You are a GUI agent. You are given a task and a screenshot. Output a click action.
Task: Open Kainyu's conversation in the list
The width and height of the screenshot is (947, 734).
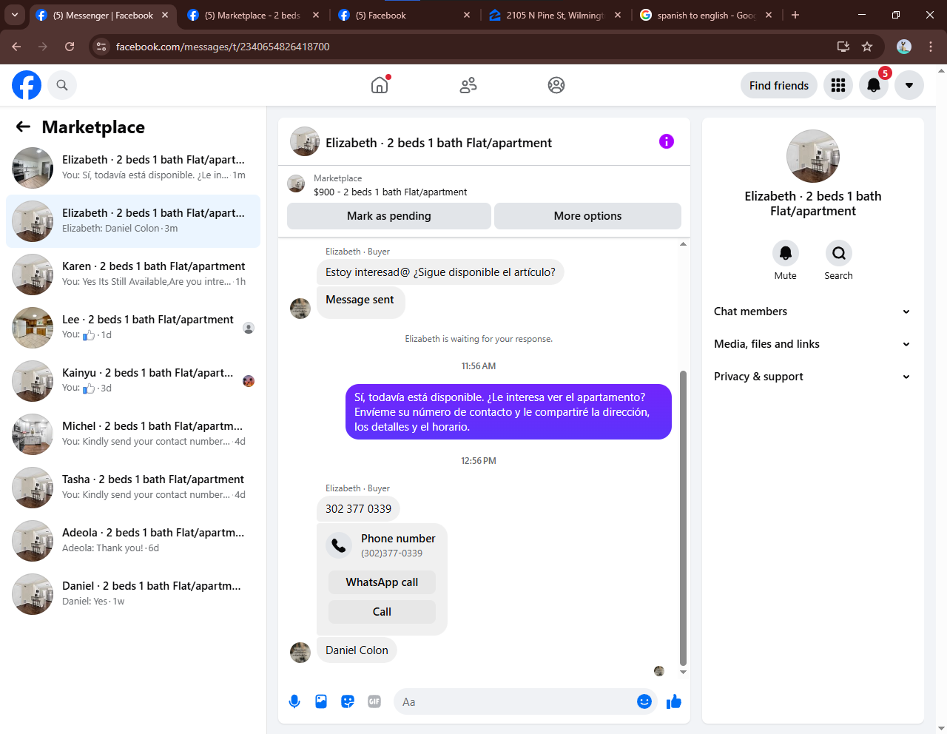133,380
